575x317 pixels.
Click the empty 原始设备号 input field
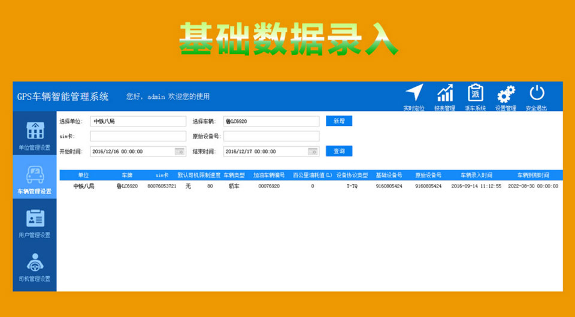point(271,136)
